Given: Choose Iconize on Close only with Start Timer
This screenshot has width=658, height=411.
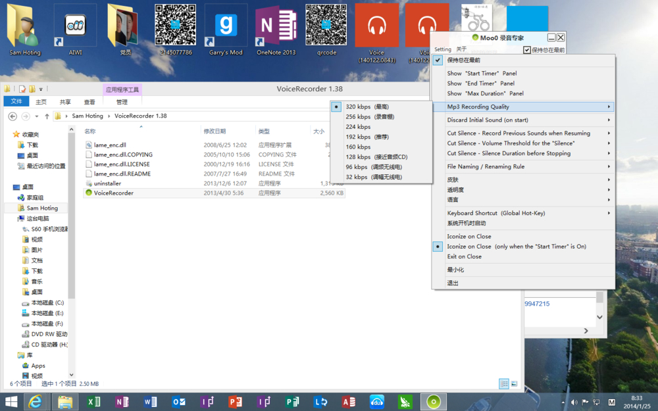Looking at the screenshot, I should (524, 247).
